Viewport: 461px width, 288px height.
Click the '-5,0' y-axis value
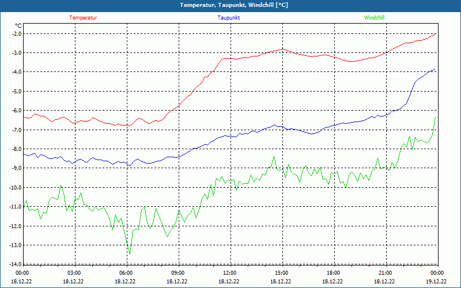pos(17,92)
